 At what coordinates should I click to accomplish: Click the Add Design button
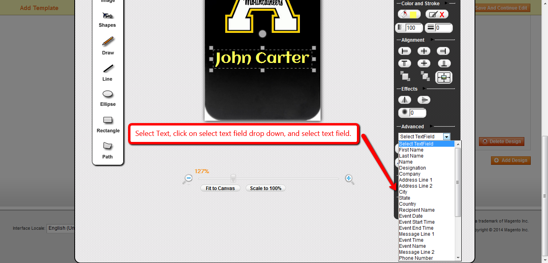[511, 160]
